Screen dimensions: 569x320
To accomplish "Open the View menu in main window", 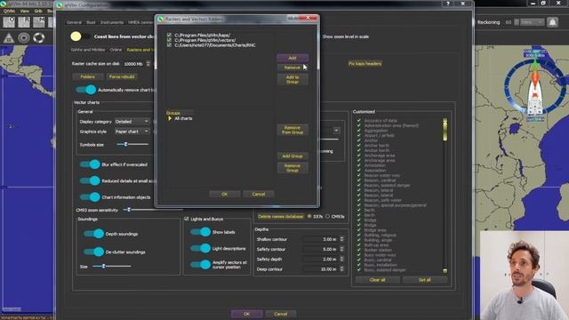I will pos(24,11).
